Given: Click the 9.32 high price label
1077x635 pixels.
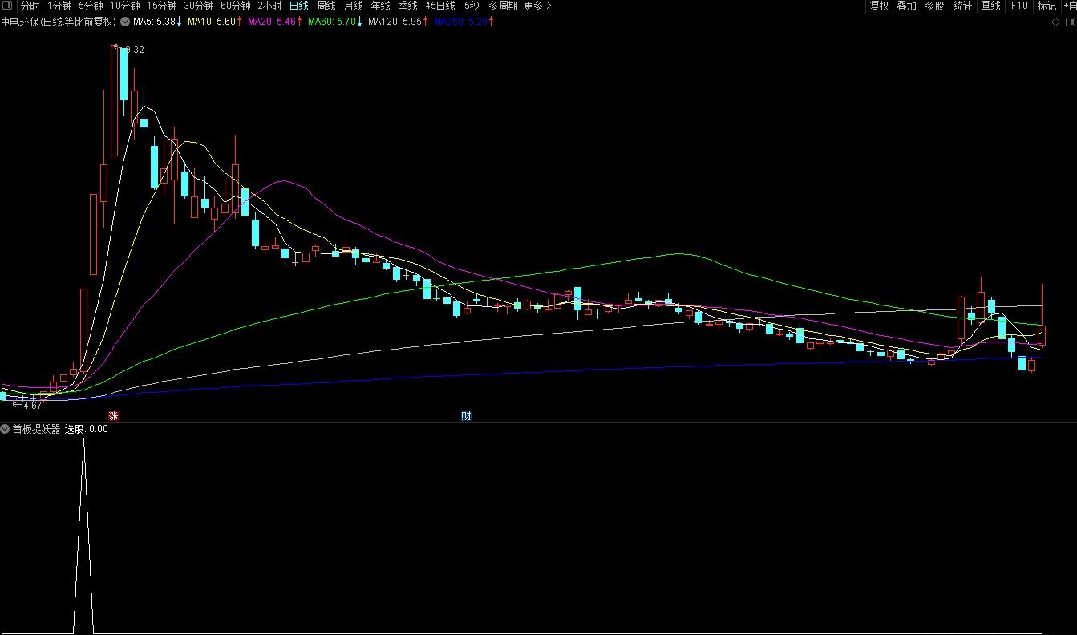Looking at the screenshot, I should coord(135,50).
